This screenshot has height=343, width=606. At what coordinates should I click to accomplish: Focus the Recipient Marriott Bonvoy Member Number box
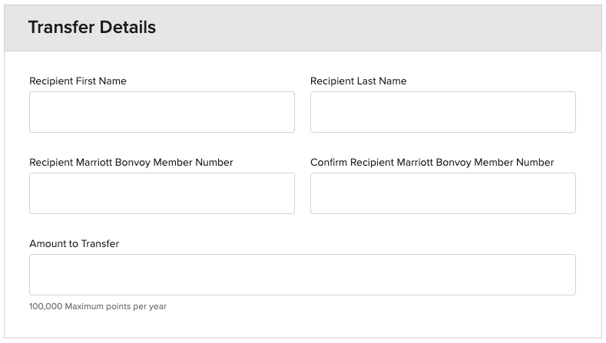coord(161,193)
